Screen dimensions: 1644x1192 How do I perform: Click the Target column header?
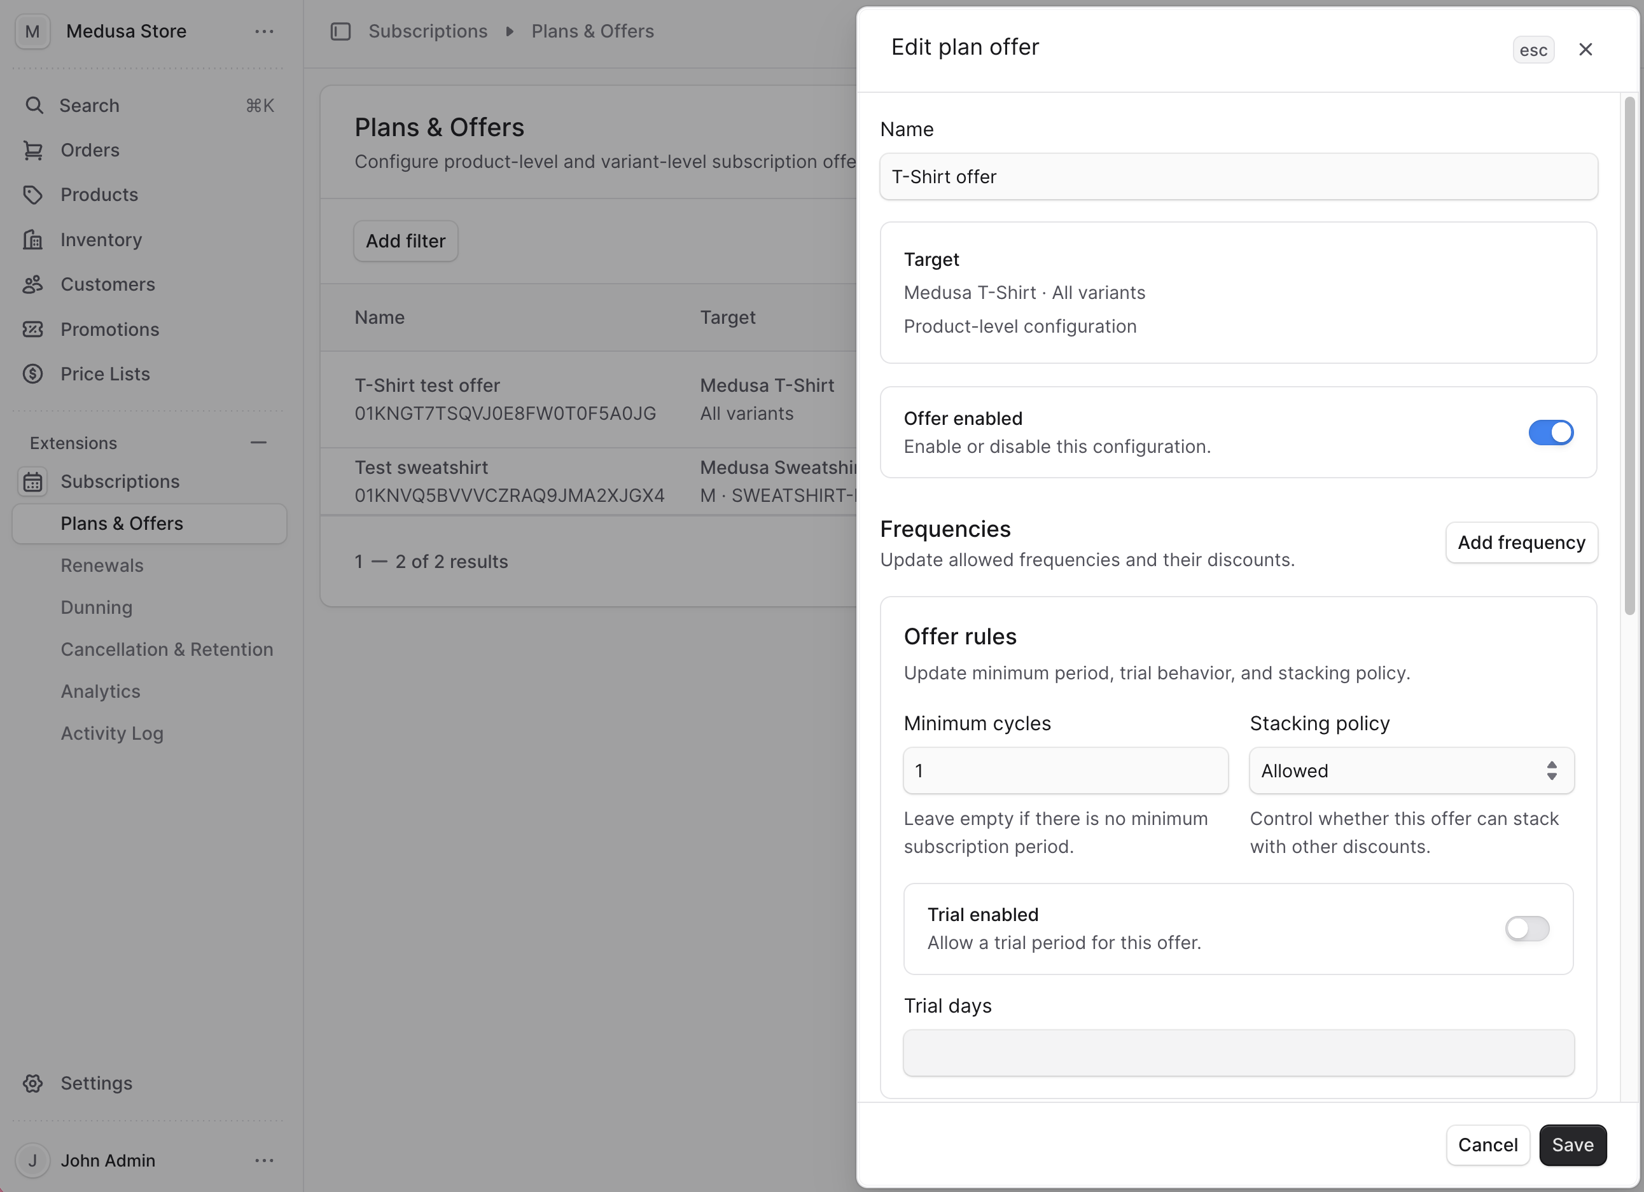pos(728,318)
